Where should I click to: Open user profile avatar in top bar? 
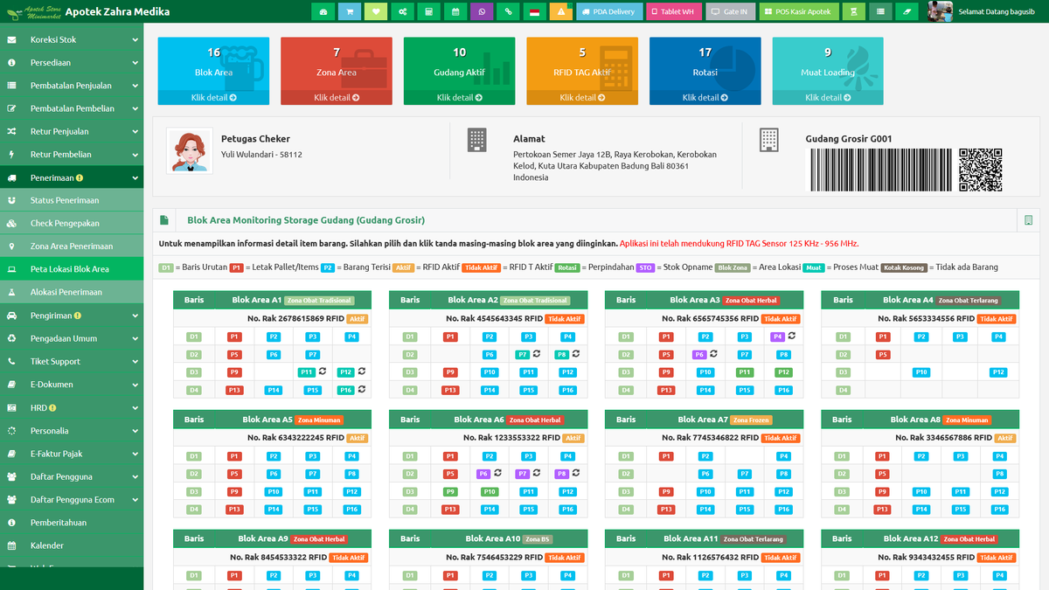(940, 11)
